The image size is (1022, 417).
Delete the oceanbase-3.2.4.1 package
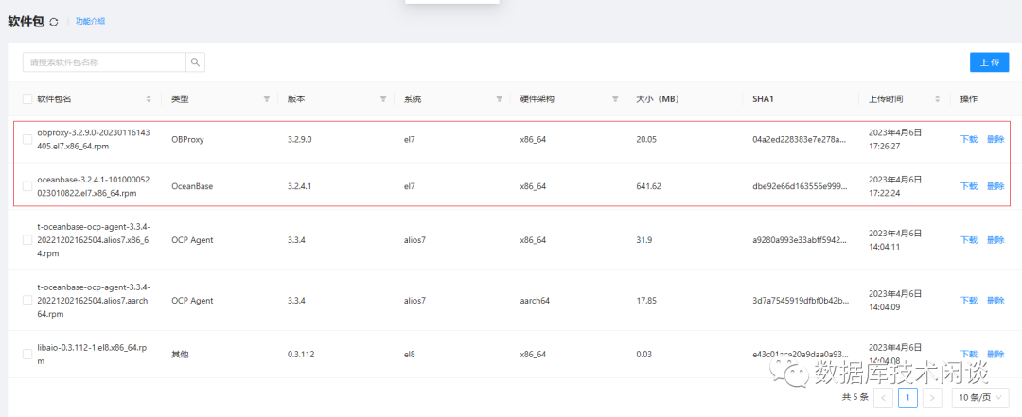pyautogui.click(x=996, y=186)
